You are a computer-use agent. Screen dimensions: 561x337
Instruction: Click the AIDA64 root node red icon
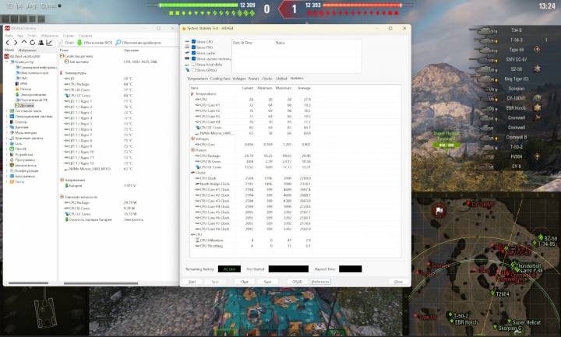coord(7,57)
